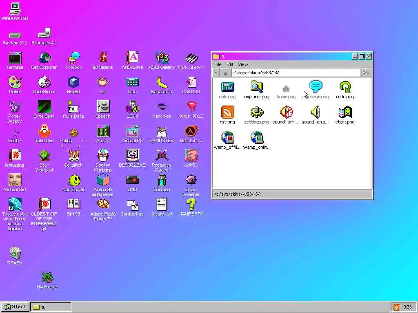Open the Trollbox chat icon
Viewport: 418px width, 313px height.
[x=73, y=61]
